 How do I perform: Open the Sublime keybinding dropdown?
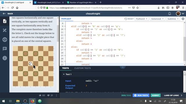[x=173, y=19]
